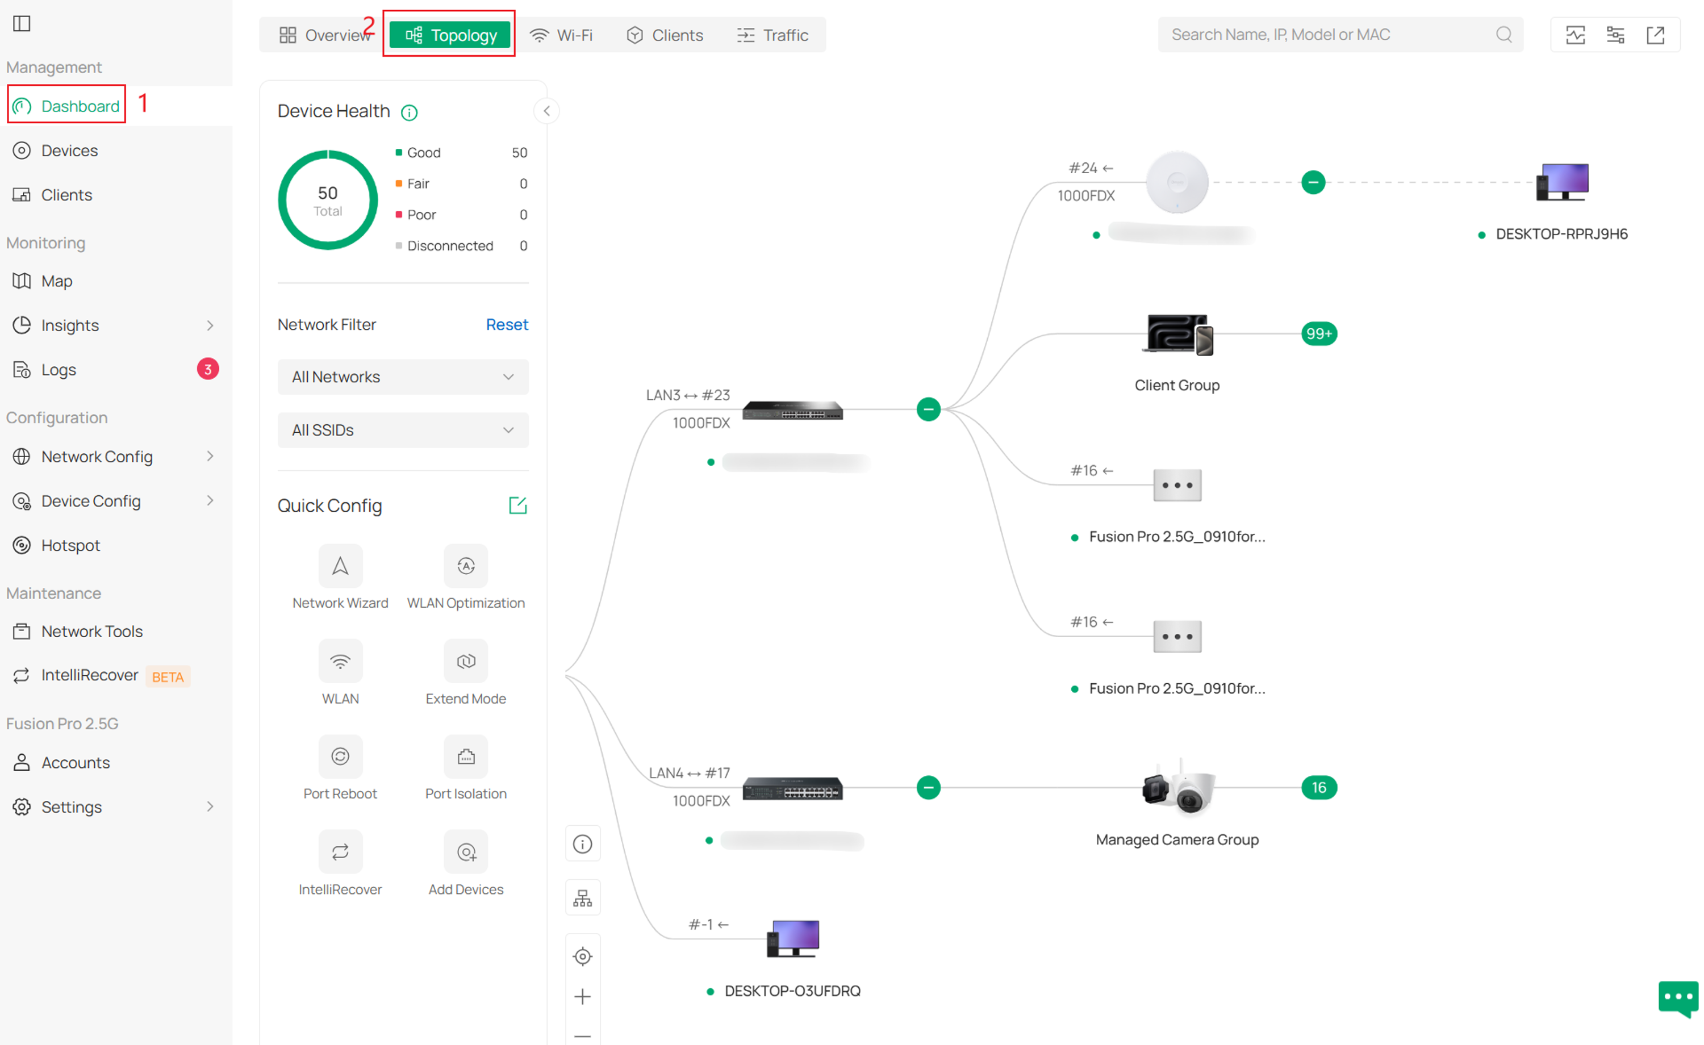
Task: Open the All Networks dropdown
Action: pyautogui.click(x=403, y=377)
